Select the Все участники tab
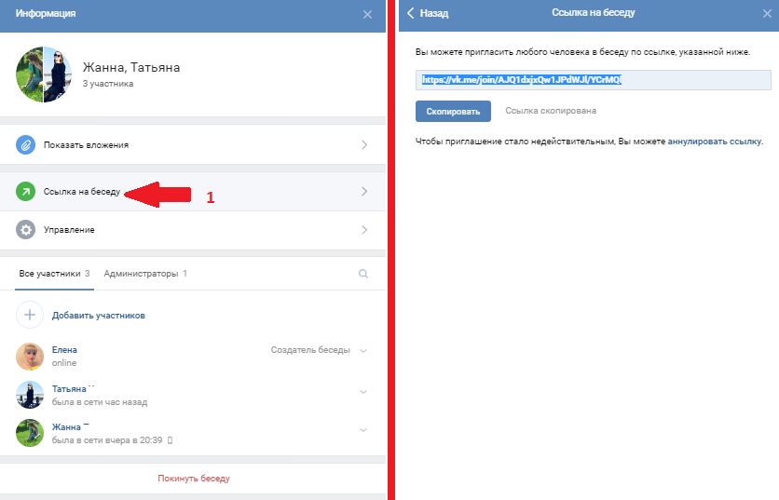The image size is (779, 500). tap(54, 274)
